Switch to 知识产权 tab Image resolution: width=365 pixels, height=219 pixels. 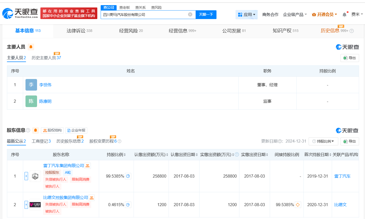[285, 31]
